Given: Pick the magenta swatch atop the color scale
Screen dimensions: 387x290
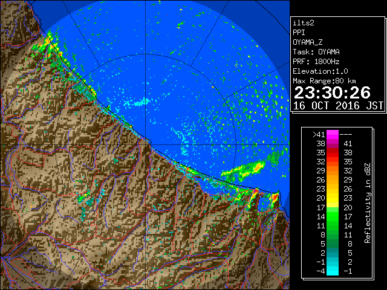Looking at the screenshot, I should (333, 135).
